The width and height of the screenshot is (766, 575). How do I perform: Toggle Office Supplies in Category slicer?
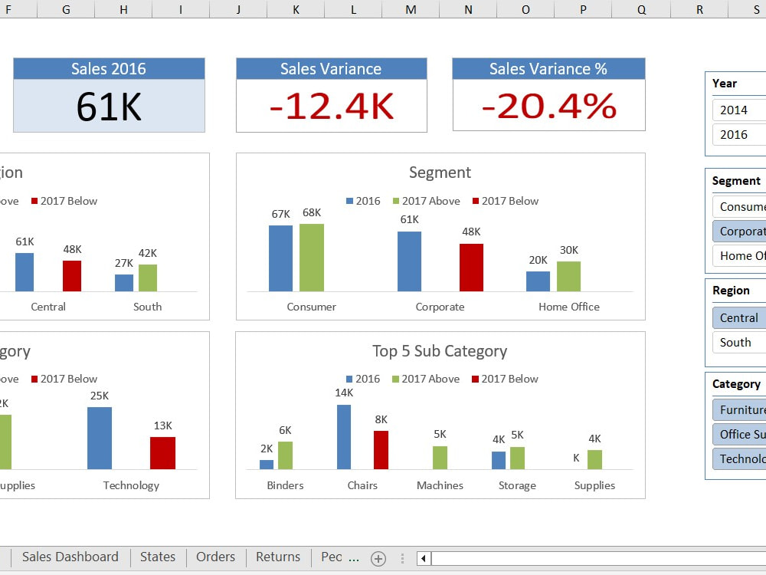point(739,434)
